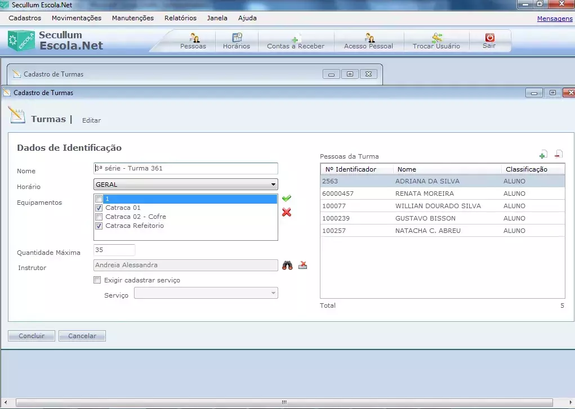Open the Relatórios menu

point(180,18)
